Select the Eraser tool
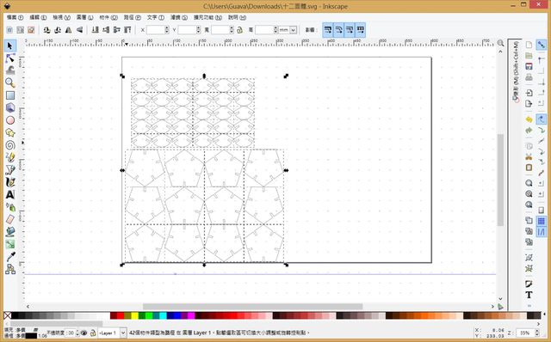551x342 pixels. (x=10, y=220)
